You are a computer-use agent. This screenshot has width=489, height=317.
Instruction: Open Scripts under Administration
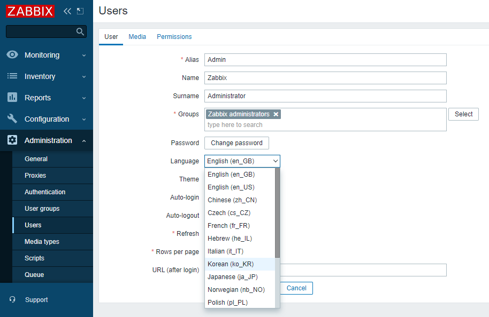[x=52, y=258]
